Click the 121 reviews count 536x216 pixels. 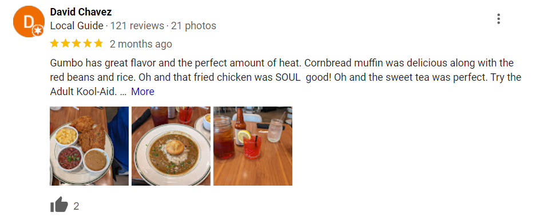pos(137,26)
